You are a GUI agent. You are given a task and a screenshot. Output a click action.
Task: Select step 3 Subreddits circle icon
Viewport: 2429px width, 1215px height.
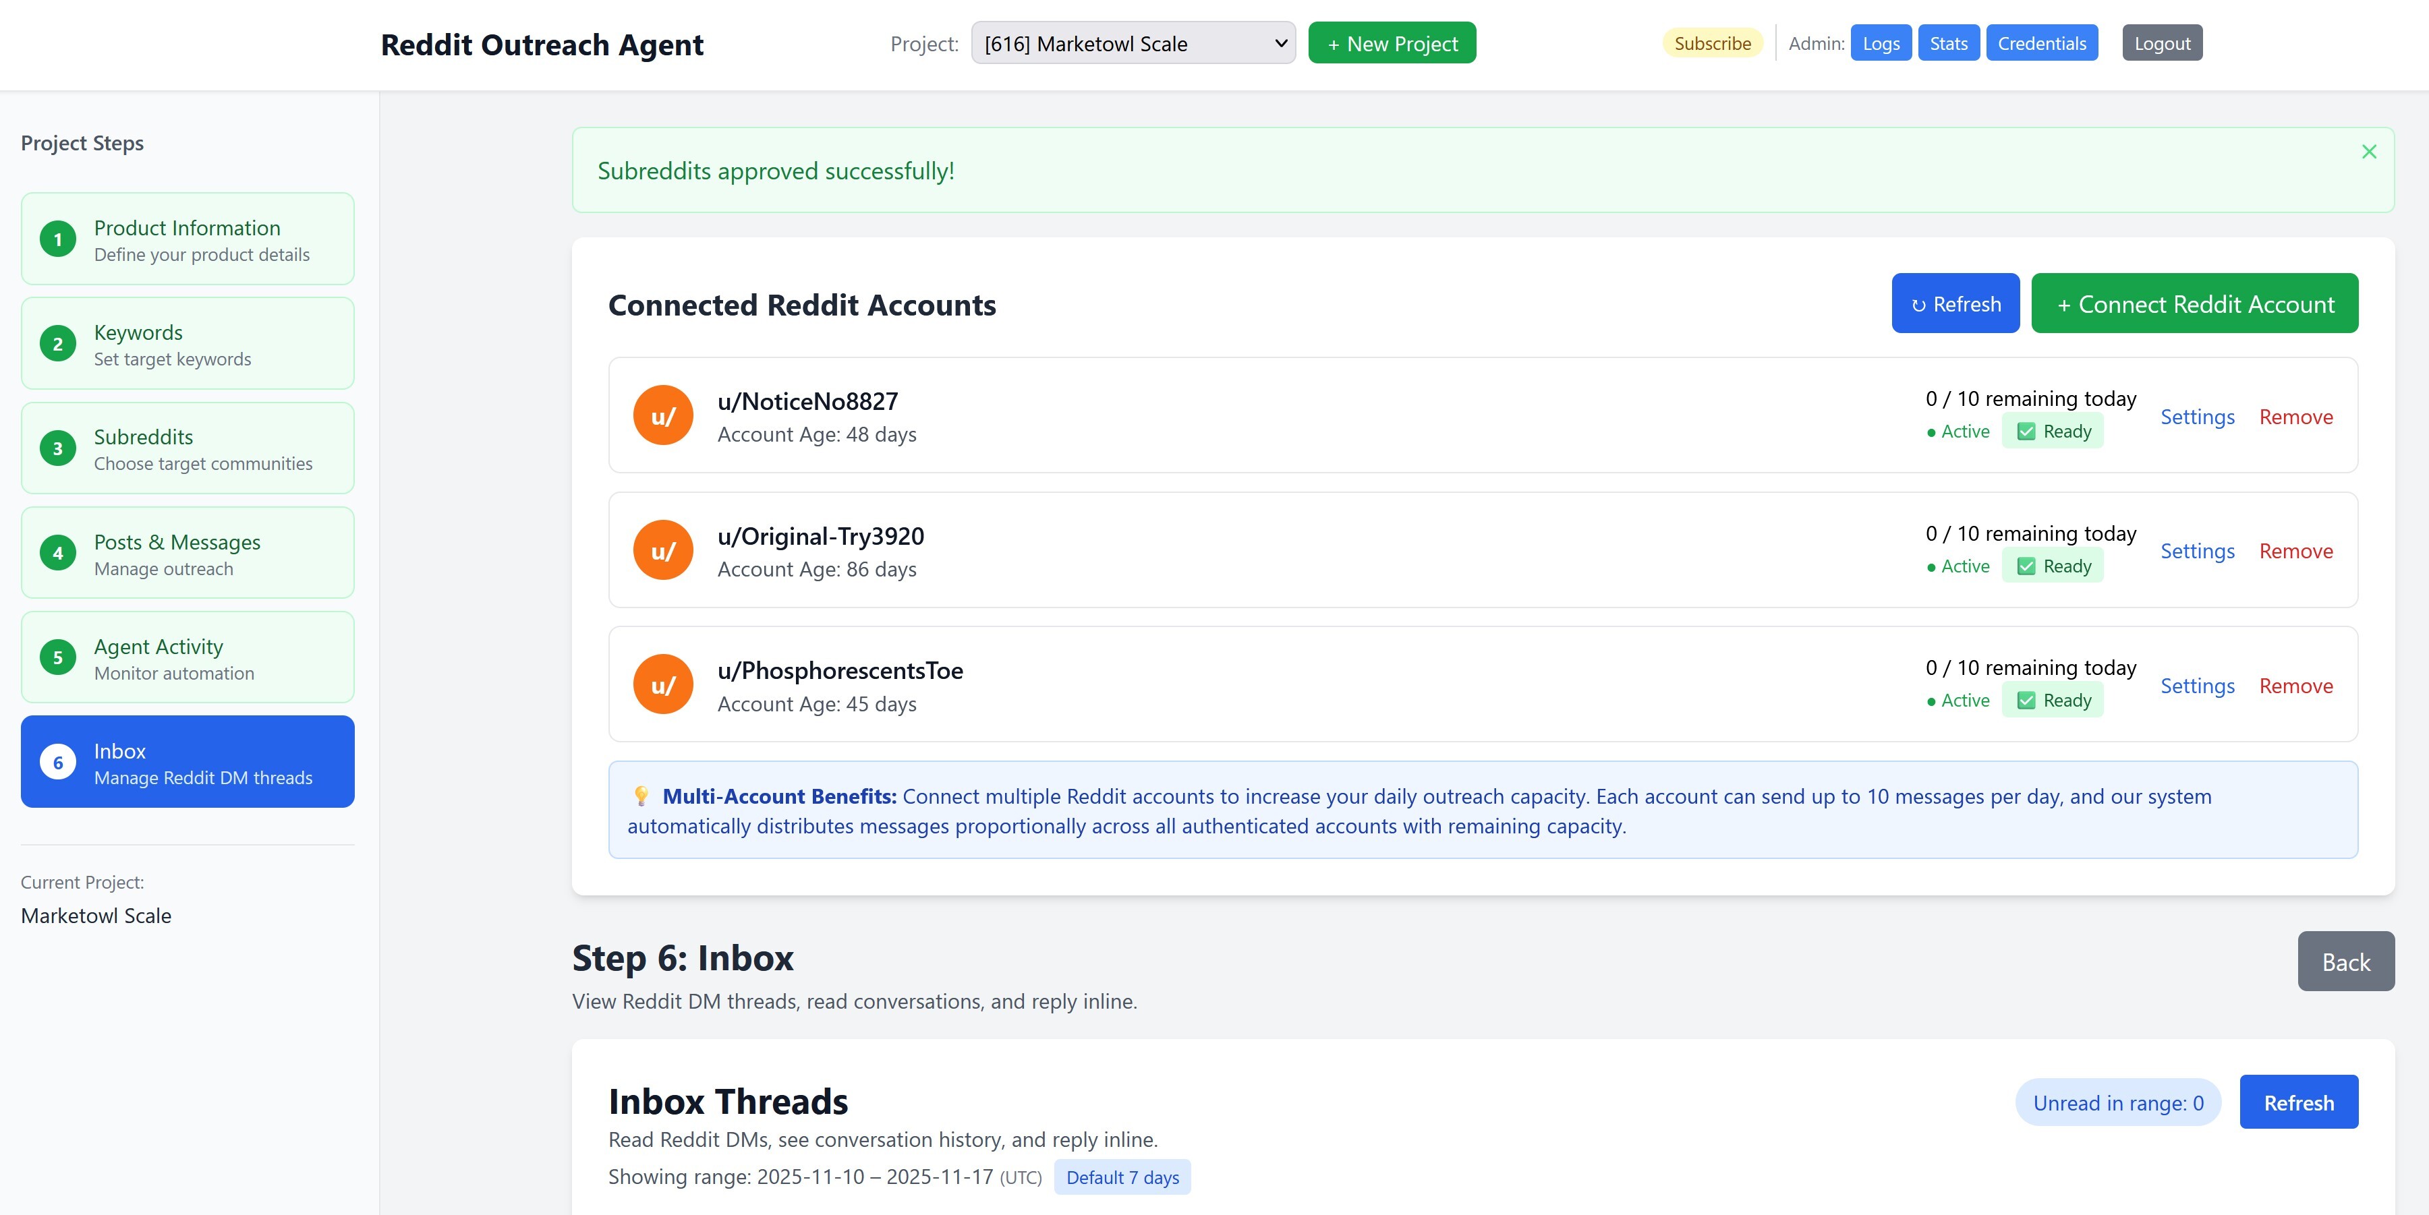(x=59, y=448)
